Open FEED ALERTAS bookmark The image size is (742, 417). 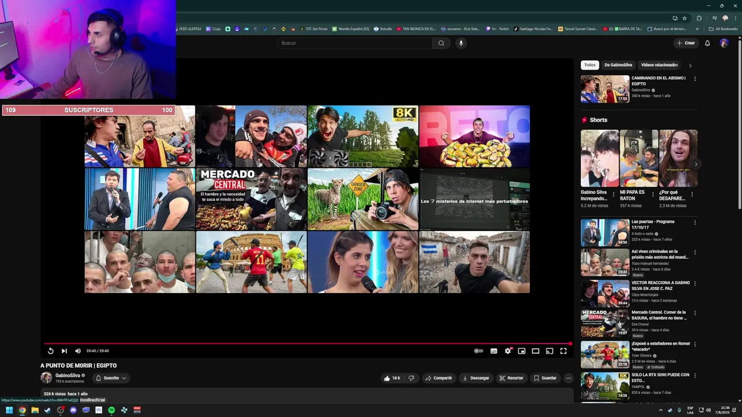188,29
